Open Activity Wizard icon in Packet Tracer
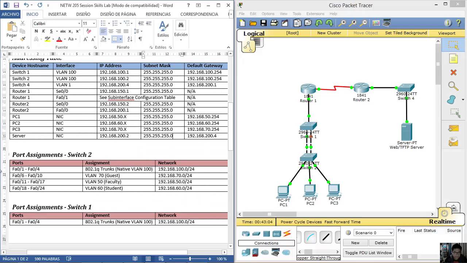 285,23
